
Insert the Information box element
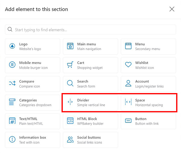coord(33,140)
